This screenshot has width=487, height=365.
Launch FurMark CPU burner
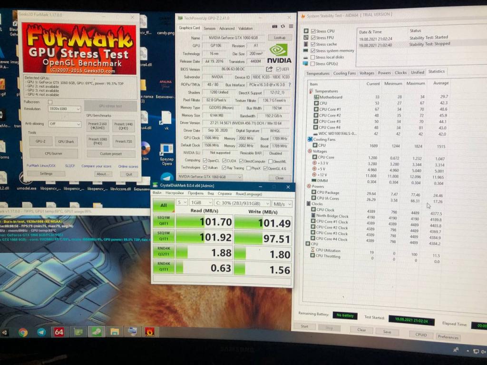tap(53, 154)
